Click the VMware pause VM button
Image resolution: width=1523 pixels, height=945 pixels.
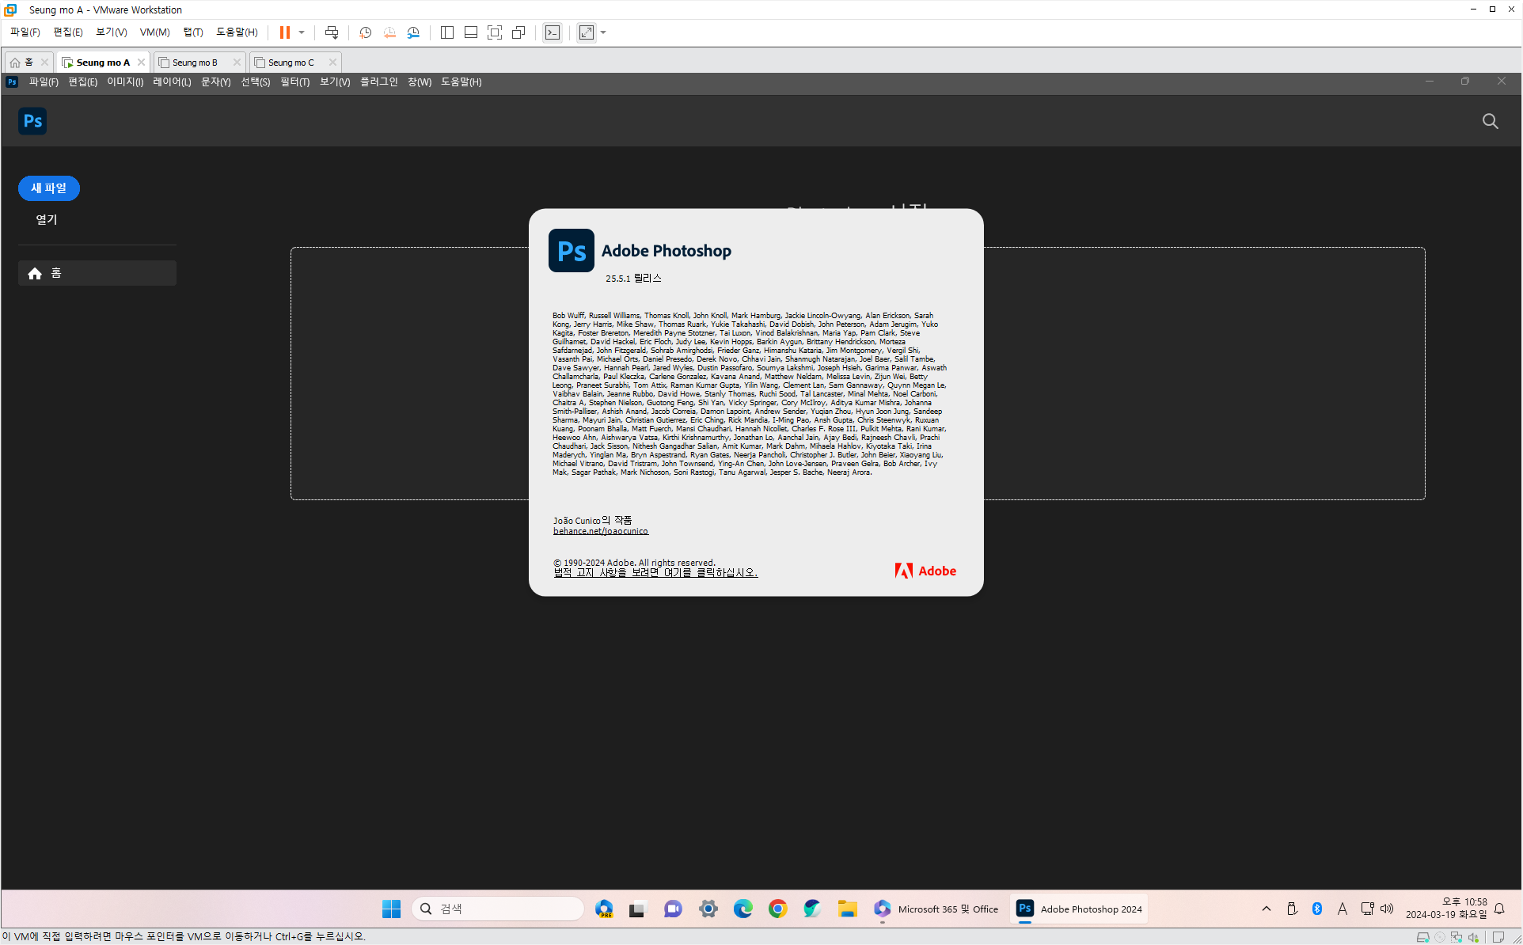284,32
